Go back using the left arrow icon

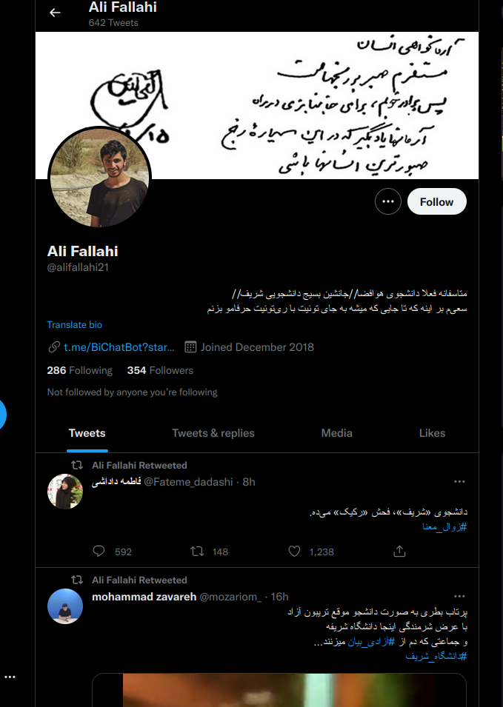click(x=55, y=13)
